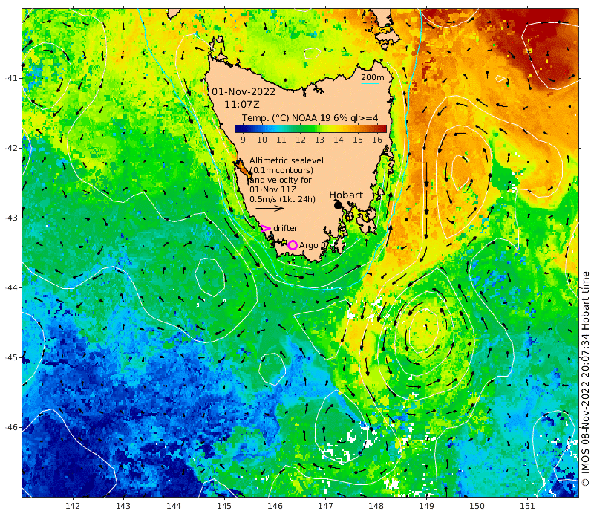Click the '0.5m/s (1kt 24h)' scale text

pyautogui.click(x=282, y=199)
